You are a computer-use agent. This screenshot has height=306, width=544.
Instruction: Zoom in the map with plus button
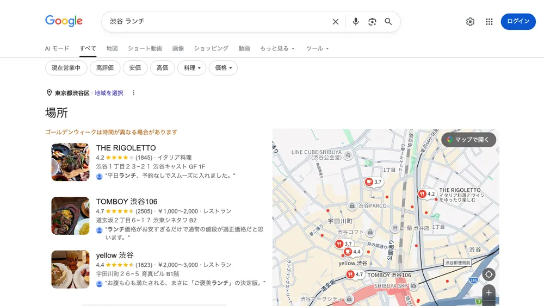(x=489, y=293)
